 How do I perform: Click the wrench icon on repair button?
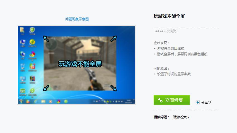point(160,100)
